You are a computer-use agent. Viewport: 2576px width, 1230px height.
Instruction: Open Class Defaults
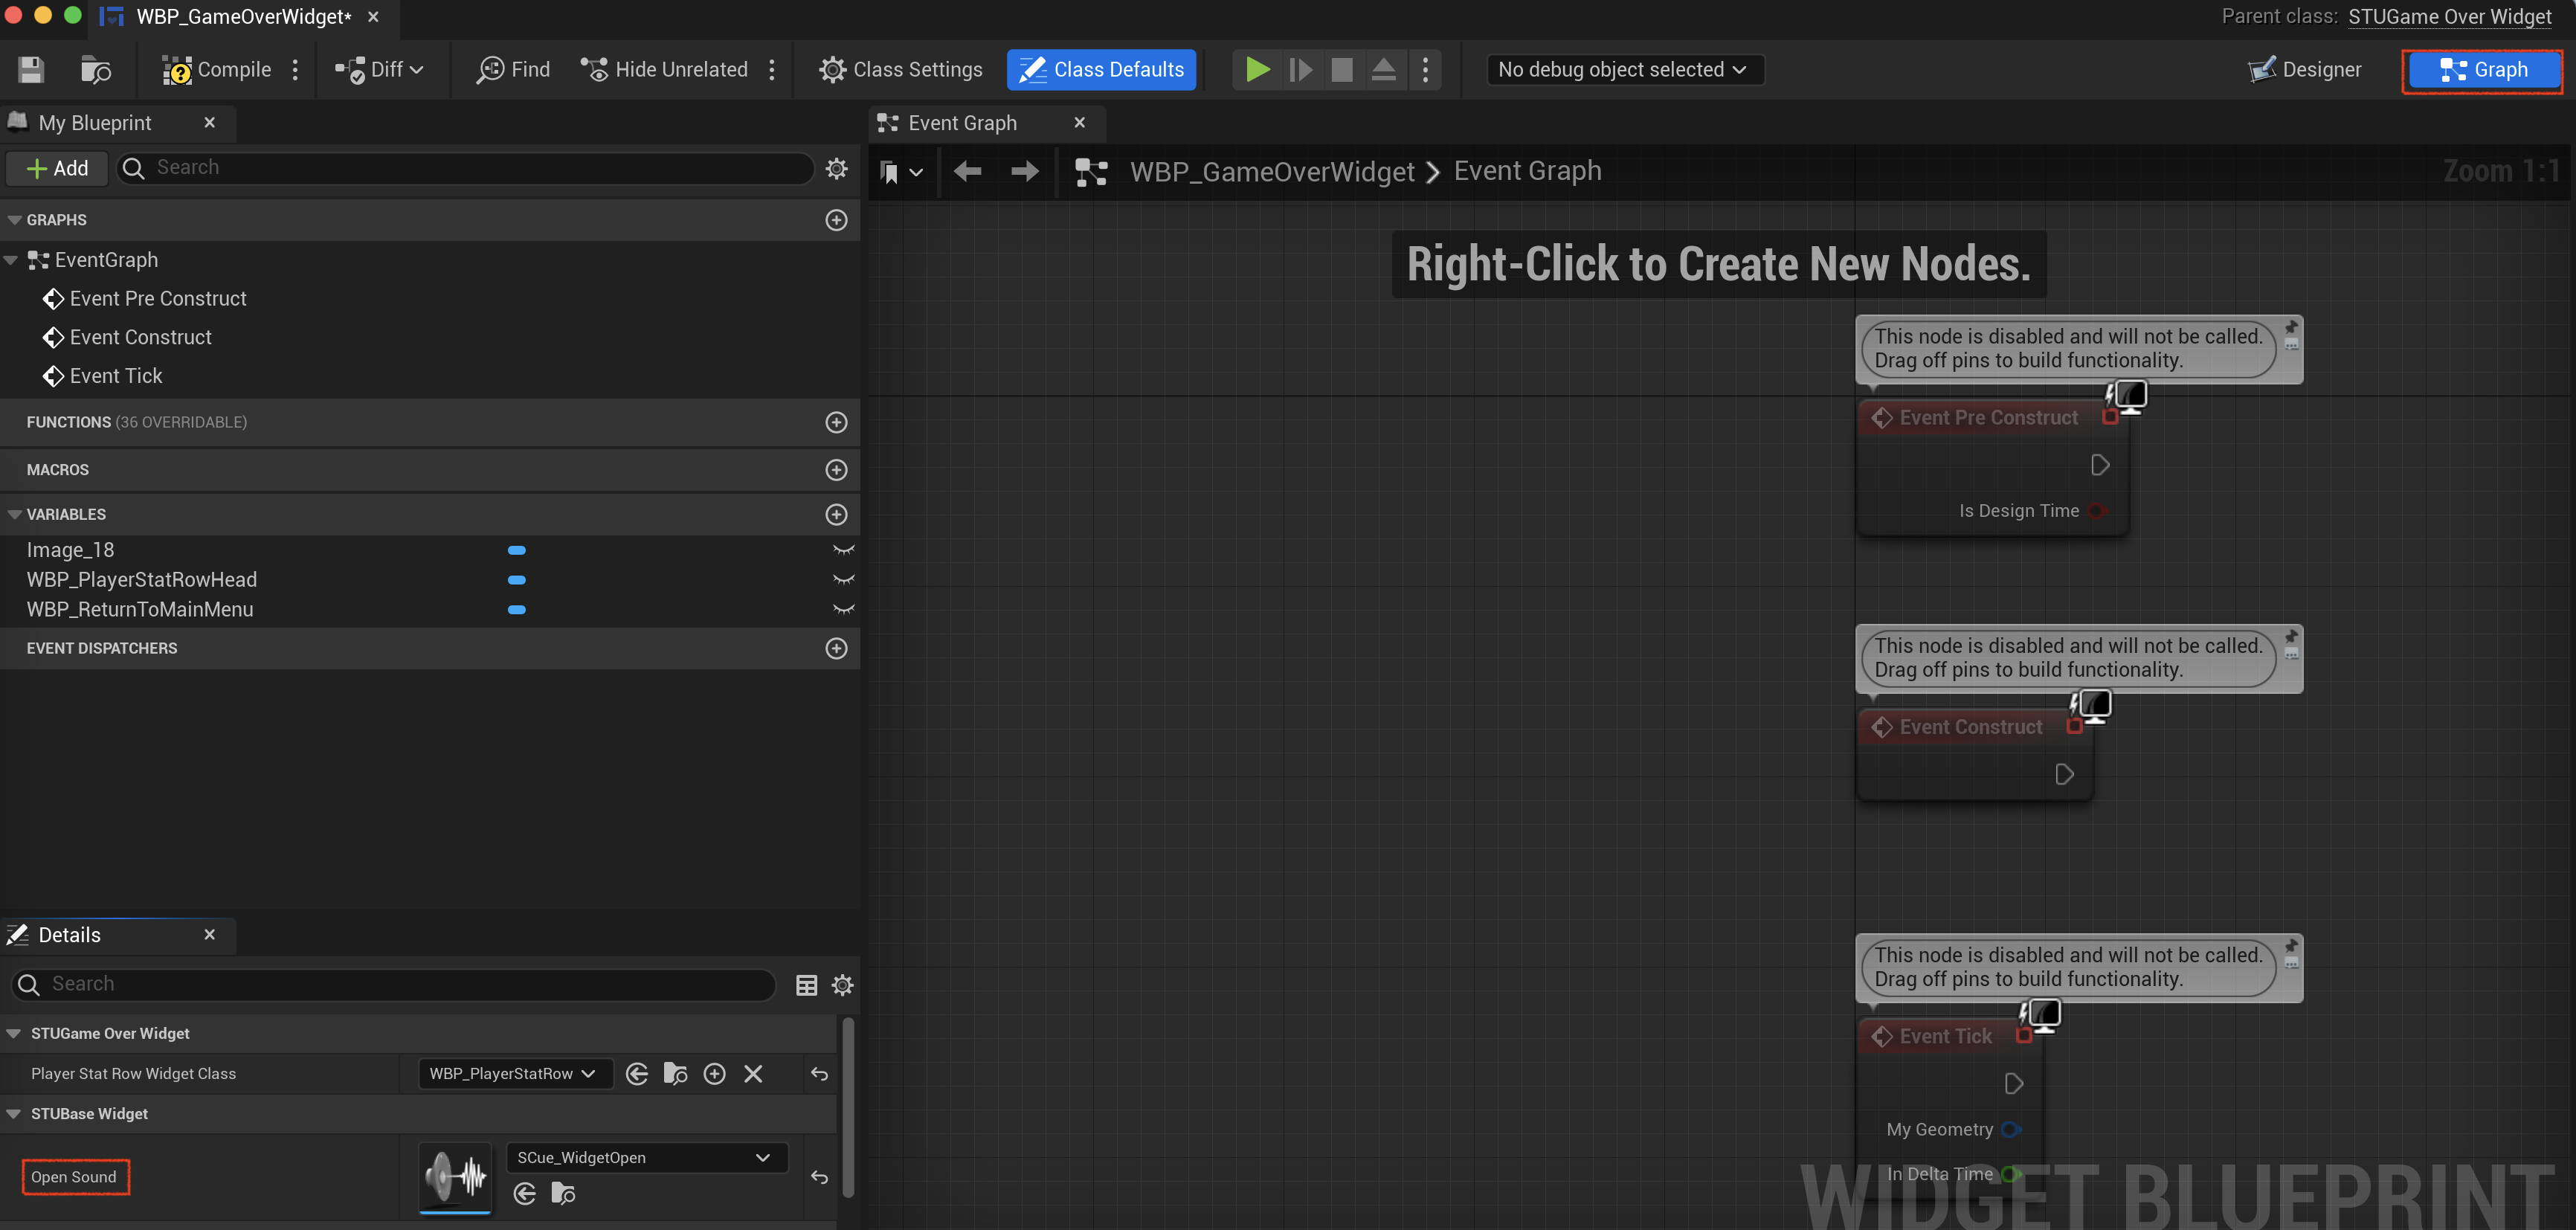(x=1101, y=70)
